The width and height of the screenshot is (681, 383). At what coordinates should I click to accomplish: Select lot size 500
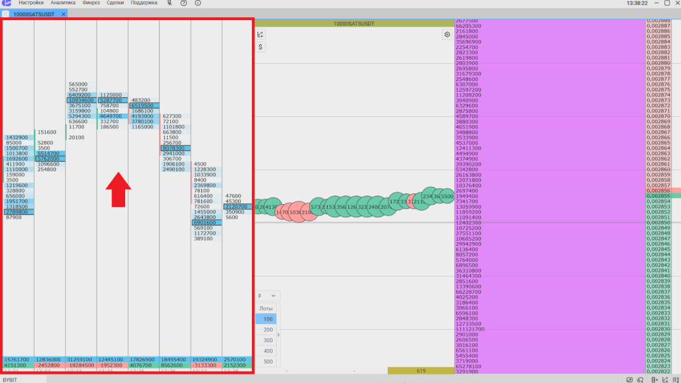(267, 362)
